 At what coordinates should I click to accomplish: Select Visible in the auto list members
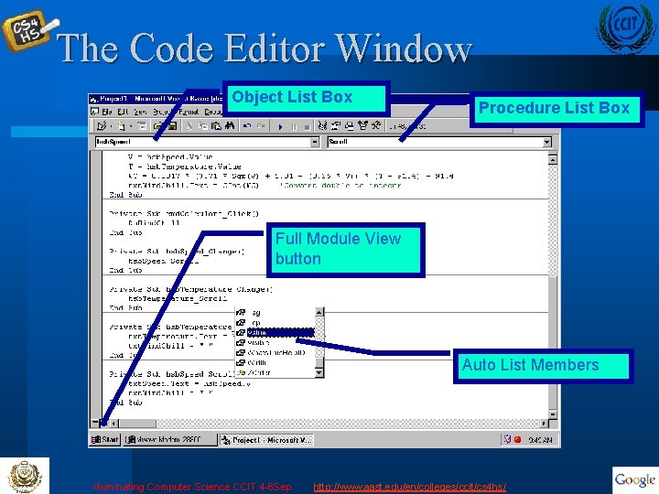click(x=259, y=343)
